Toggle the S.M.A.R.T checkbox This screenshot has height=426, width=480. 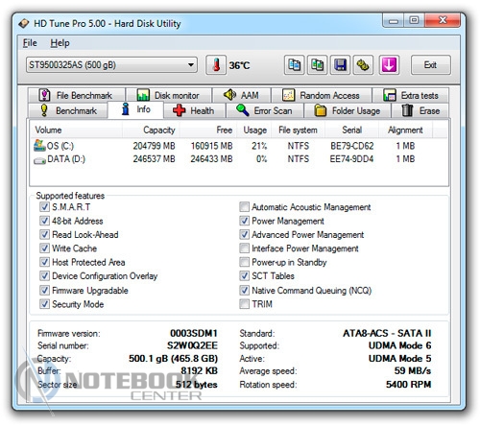(x=44, y=206)
